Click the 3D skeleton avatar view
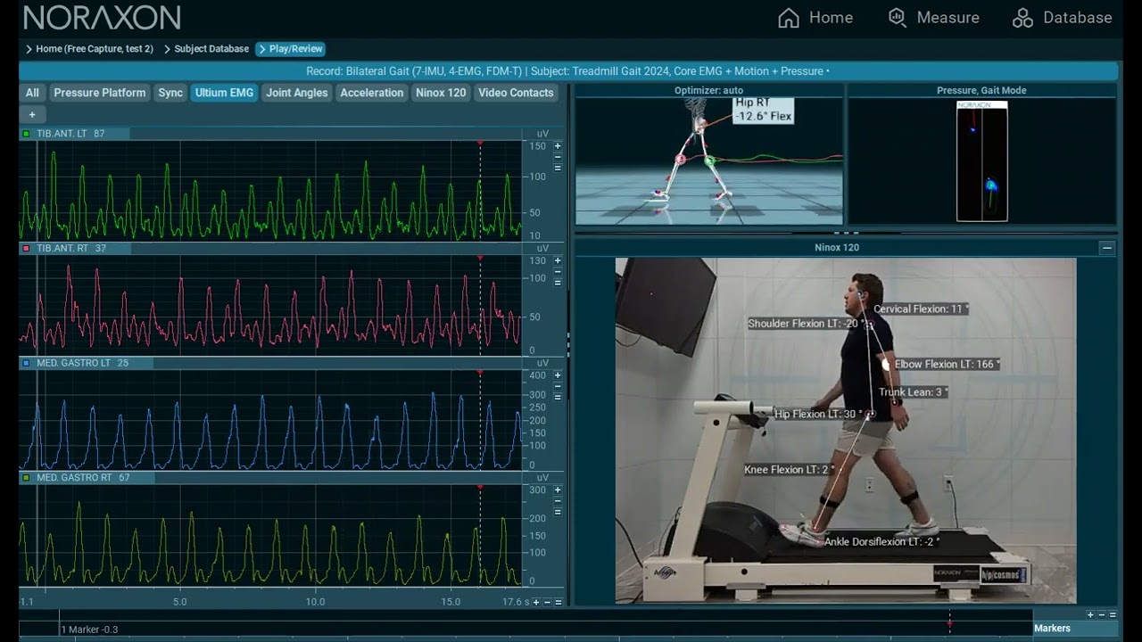Image resolution: width=1142 pixels, height=642 pixels. (708, 160)
